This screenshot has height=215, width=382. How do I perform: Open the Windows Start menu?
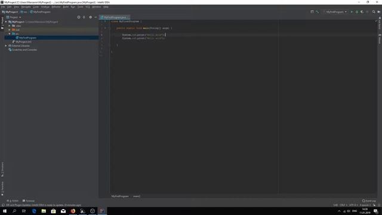click(x=5, y=211)
